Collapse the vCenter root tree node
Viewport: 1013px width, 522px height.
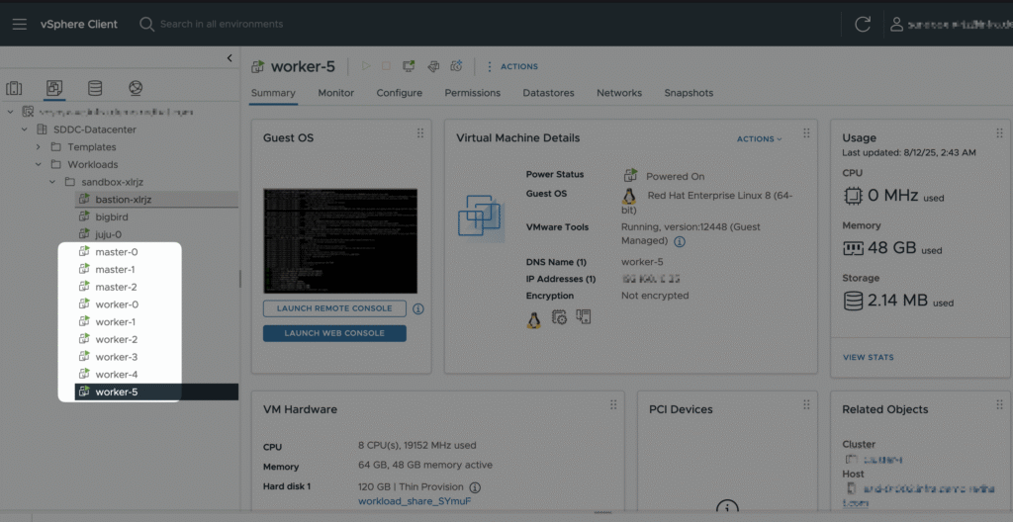tap(10, 112)
